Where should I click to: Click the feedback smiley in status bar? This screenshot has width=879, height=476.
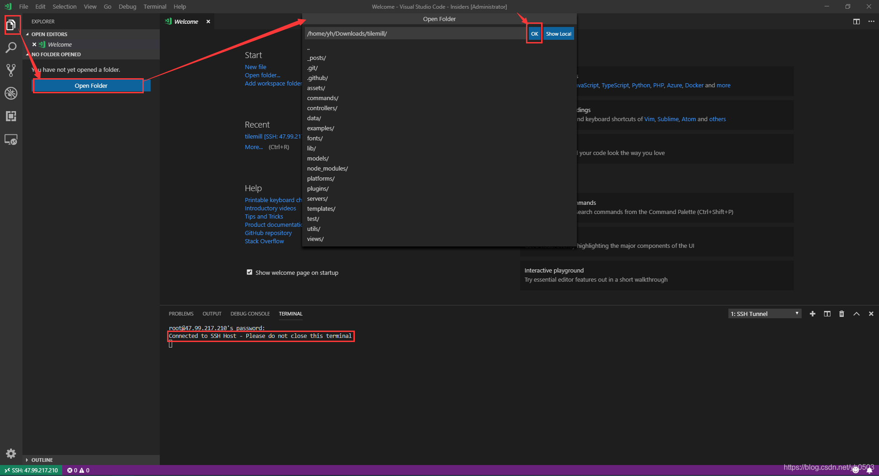(855, 470)
